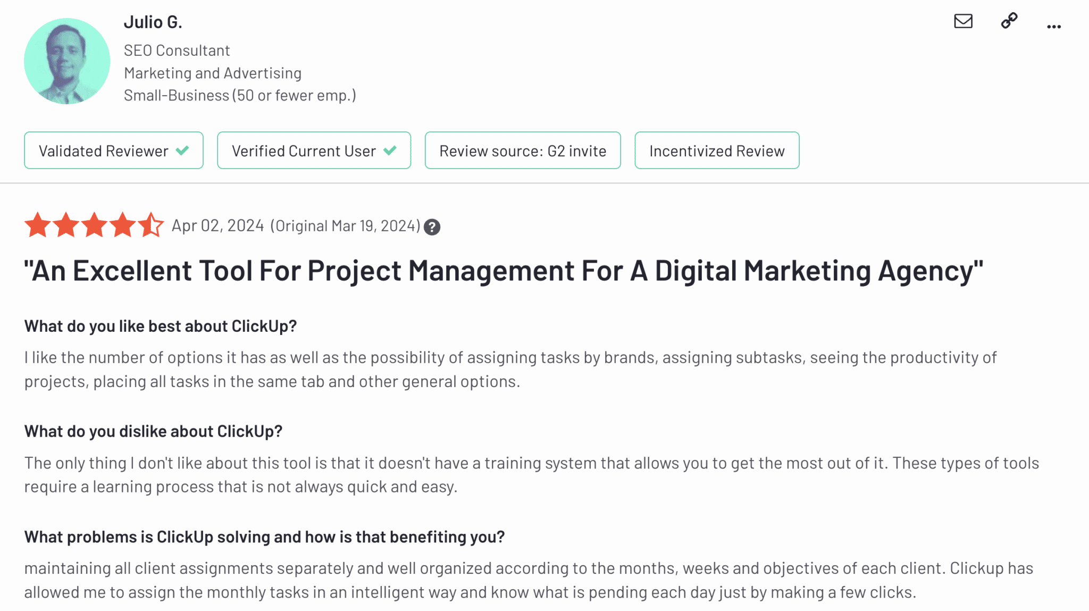Click the paragraph starting "maintaining all client assignments"

coord(529,580)
